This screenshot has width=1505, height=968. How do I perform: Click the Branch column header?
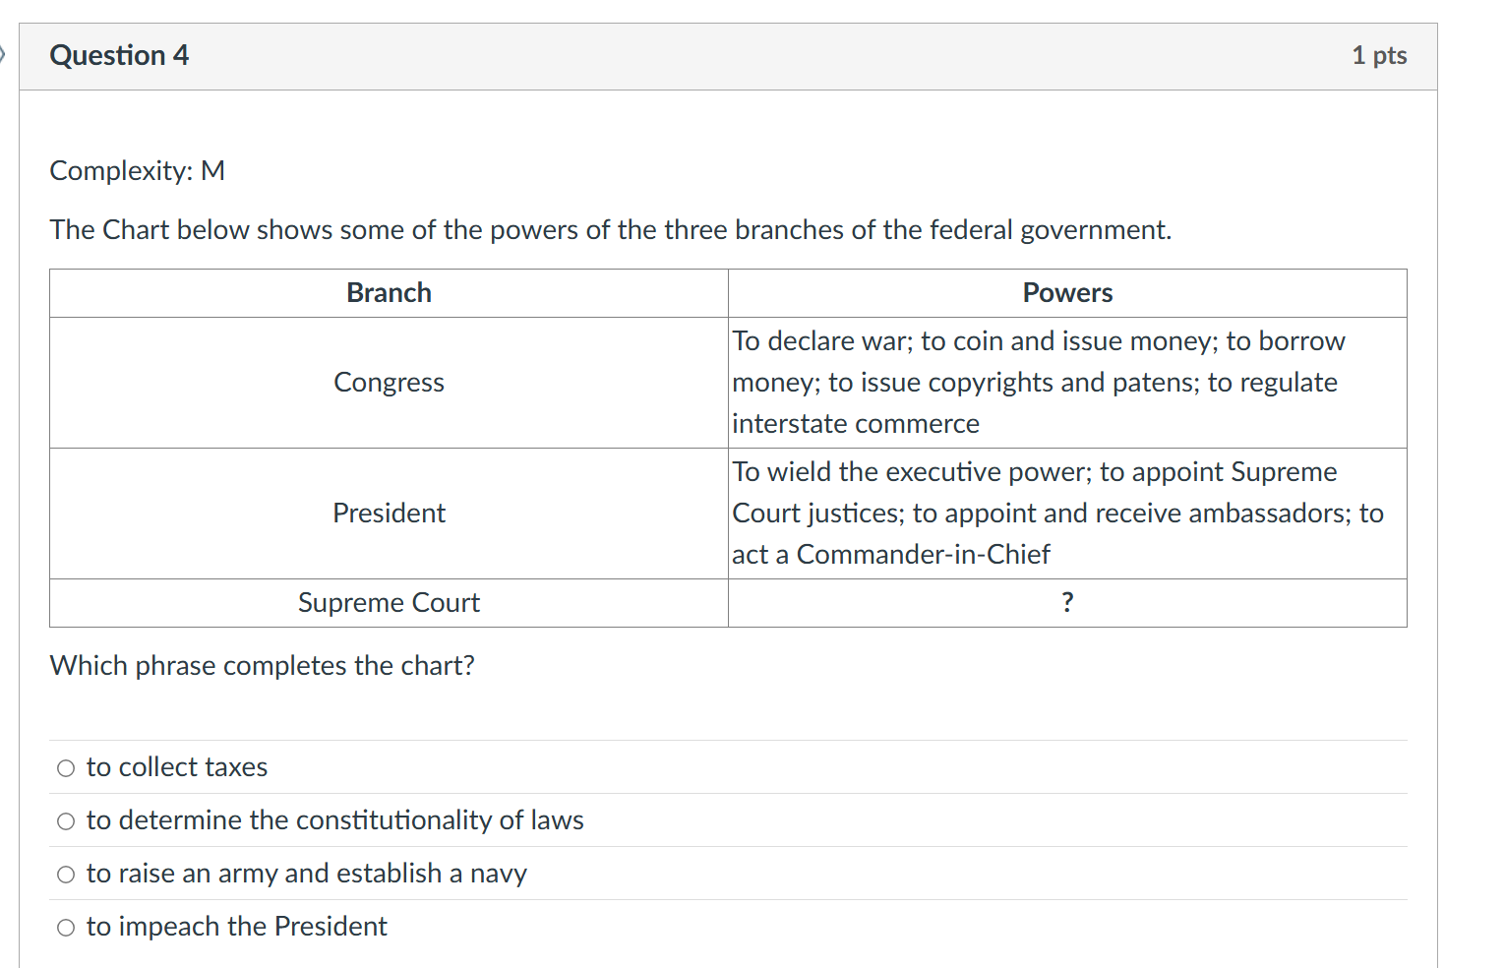click(388, 292)
